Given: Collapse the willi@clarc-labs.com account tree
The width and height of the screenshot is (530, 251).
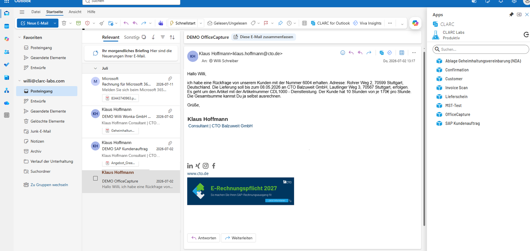Looking at the screenshot, I should [x=19, y=81].
